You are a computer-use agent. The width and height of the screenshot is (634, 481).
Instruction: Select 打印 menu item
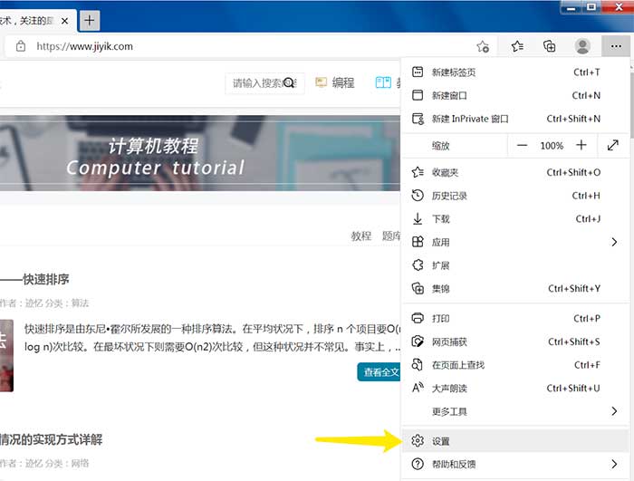click(x=515, y=318)
